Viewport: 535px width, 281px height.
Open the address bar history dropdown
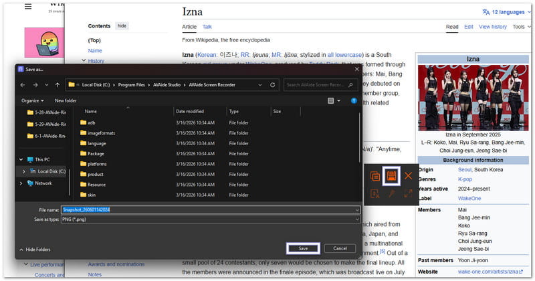tap(260, 85)
